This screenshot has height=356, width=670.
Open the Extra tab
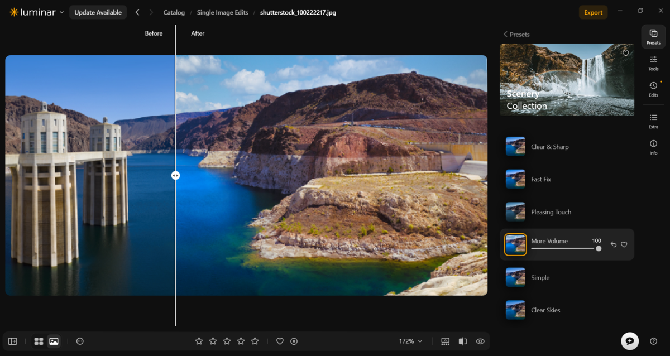[653, 121]
